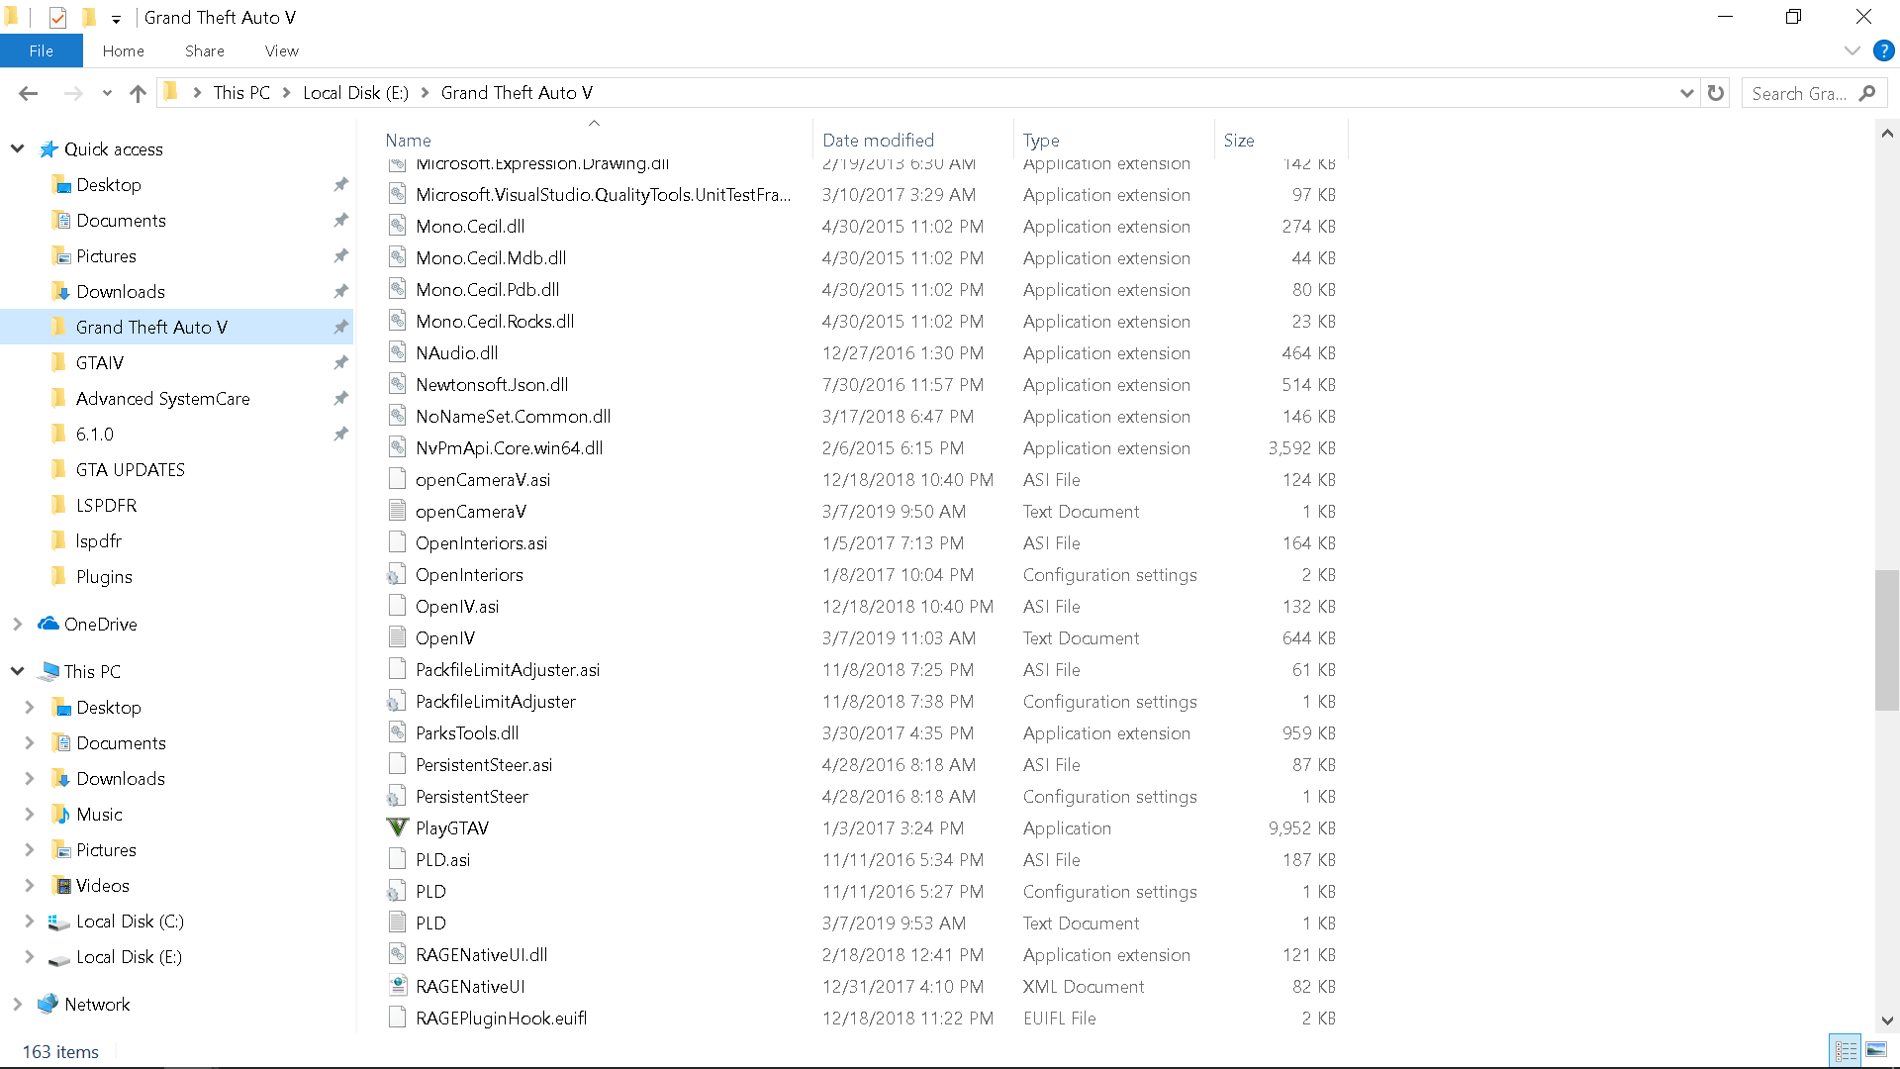Click the Up one level arrow
The image size is (1900, 1069).
(x=138, y=93)
